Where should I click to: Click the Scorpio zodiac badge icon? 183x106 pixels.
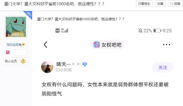8,52
